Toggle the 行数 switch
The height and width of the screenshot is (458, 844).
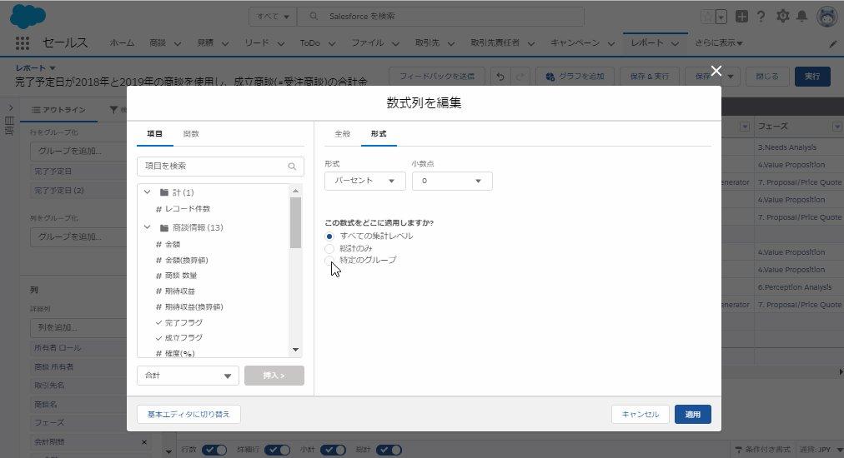pyautogui.click(x=214, y=450)
